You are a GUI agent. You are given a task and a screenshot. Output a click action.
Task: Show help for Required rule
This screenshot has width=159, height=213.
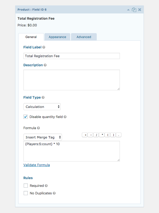click(x=46, y=186)
